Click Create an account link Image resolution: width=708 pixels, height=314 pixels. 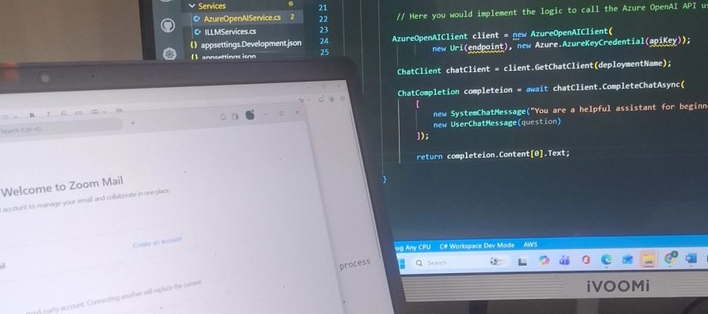(x=157, y=243)
